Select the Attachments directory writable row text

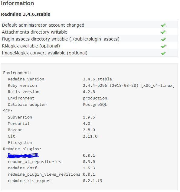[34, 32]
